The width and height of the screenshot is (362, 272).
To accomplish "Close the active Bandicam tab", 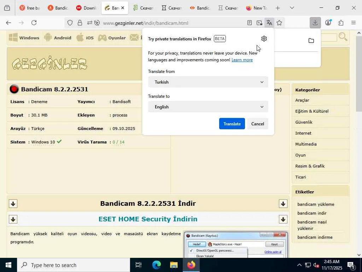I will pos(123,8).
